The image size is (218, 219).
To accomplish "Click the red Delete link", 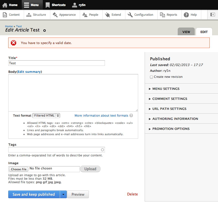I will pos(132,194).
